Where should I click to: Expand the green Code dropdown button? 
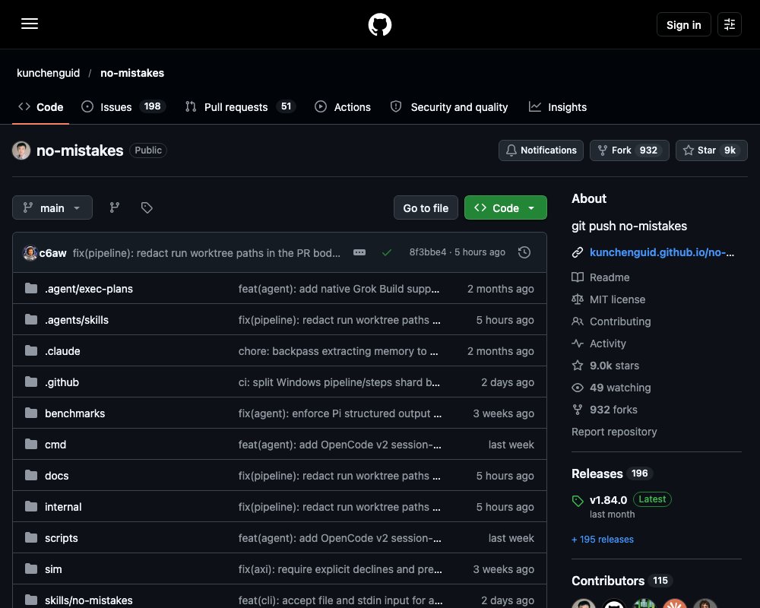pyautogui.click(x=505, y=207)
